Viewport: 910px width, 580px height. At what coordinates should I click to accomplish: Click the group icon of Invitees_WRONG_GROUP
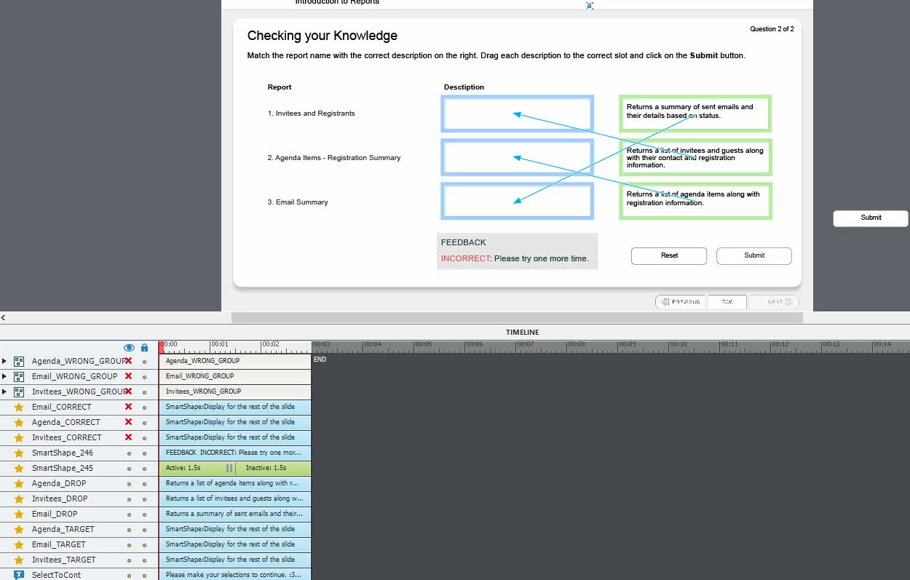pyautogui.click(x=19, y=392)
